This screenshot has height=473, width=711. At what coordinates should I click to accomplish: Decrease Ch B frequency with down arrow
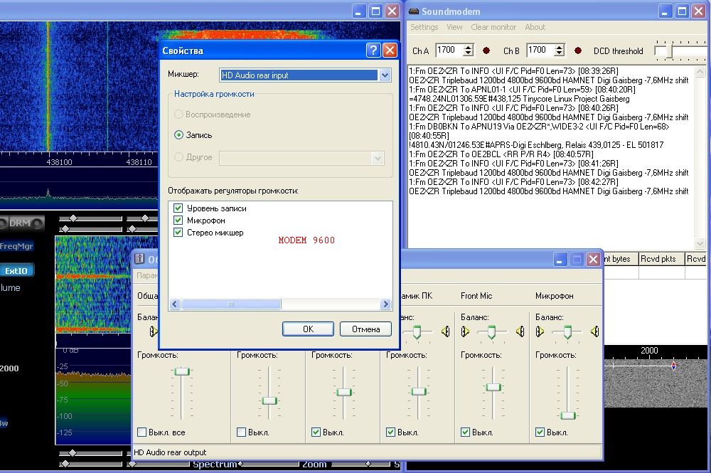[x=559, y=53]
